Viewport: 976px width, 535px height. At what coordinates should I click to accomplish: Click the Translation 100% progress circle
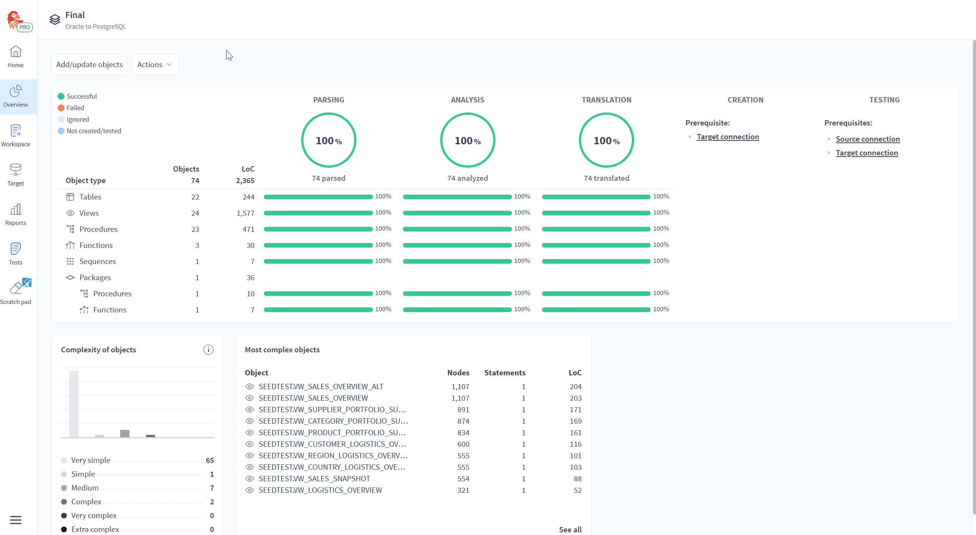pyautogui.click(x=606, y=140)
